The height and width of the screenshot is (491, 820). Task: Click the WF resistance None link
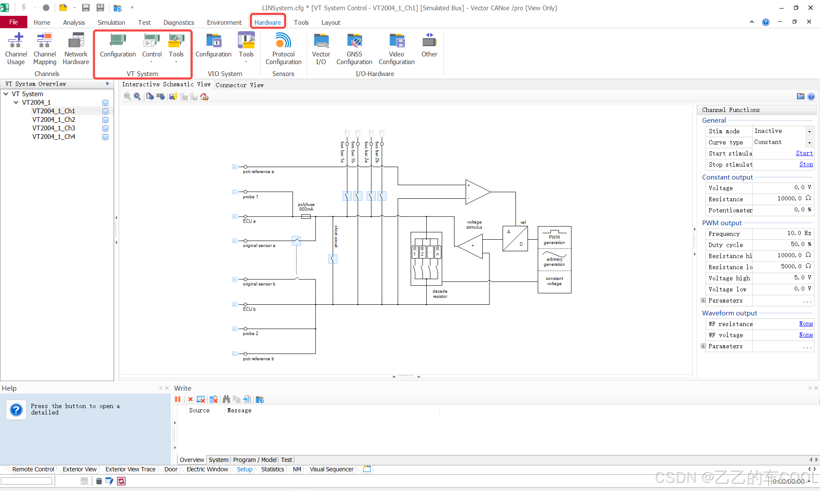click(x=805, y=323)
